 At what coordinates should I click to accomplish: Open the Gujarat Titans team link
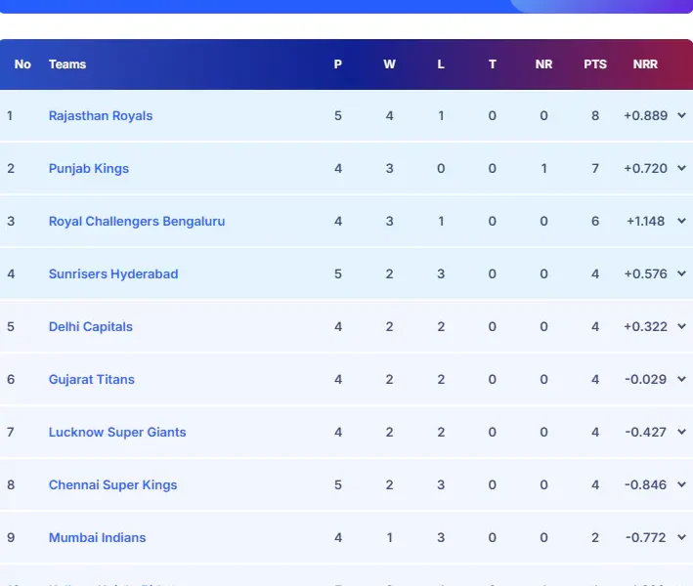92,379
